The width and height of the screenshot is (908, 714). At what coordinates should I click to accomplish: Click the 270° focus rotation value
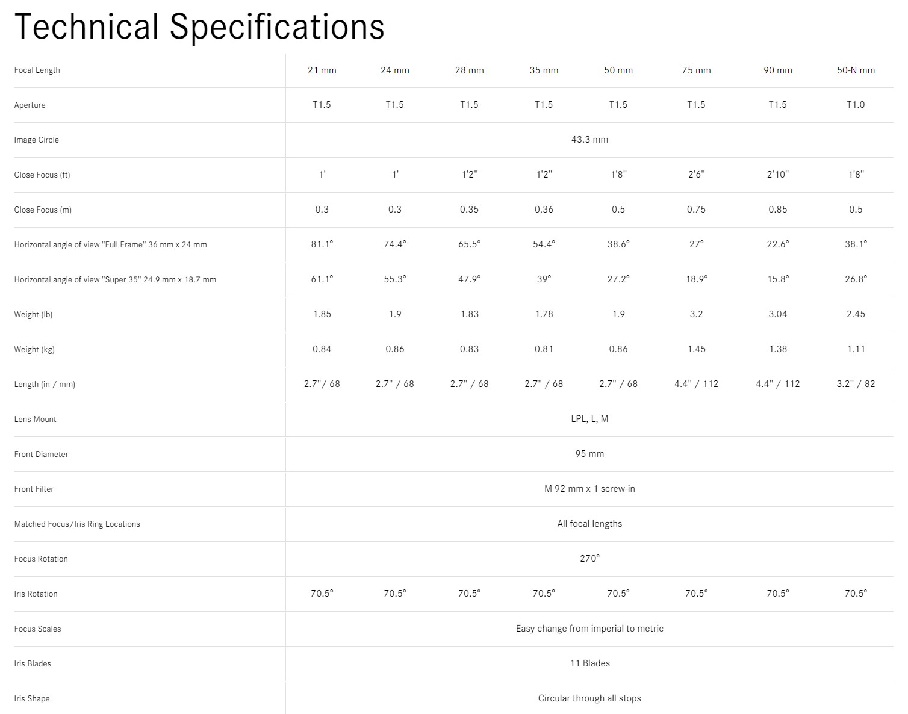click(589, 559)
